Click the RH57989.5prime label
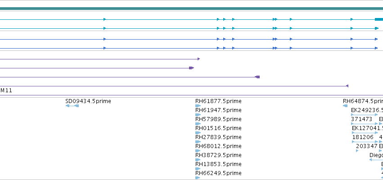383x180 pixels. pyautogui.click(x=218, y=119)
